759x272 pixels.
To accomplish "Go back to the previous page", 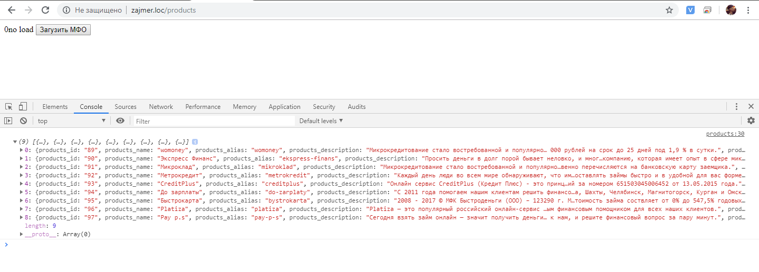I will click(12, 10).
